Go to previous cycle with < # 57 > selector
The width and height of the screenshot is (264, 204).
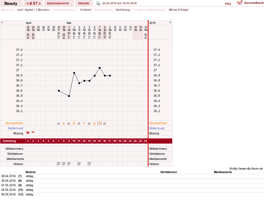point(27,3)
